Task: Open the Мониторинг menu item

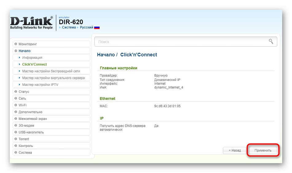Action: 28,44
